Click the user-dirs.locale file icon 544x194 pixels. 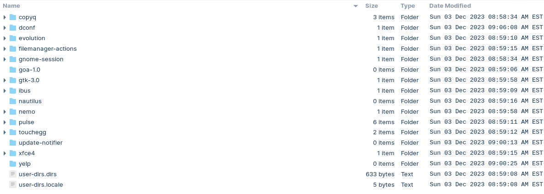click(x=13, y=185)
